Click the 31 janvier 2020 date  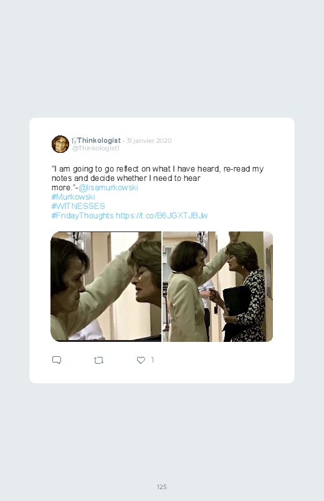click(x=149, y=140)
